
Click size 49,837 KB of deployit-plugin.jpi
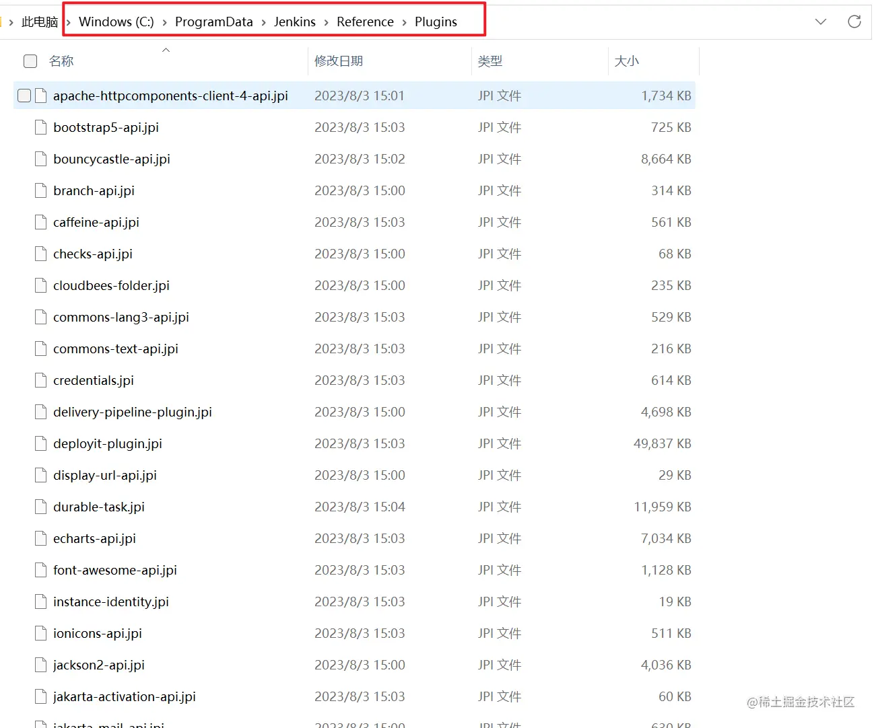(663, 443)
